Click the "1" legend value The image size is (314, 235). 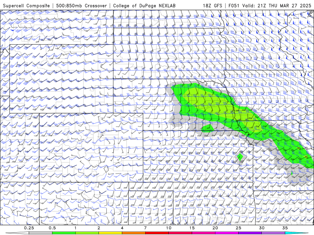pyautogui.click(x=75, y=228)
